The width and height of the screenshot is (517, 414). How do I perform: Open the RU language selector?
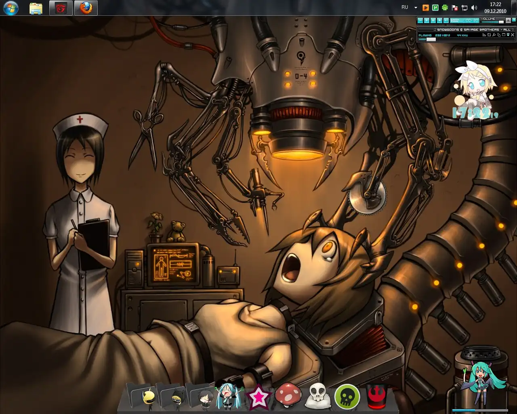[x=405, y=8]
